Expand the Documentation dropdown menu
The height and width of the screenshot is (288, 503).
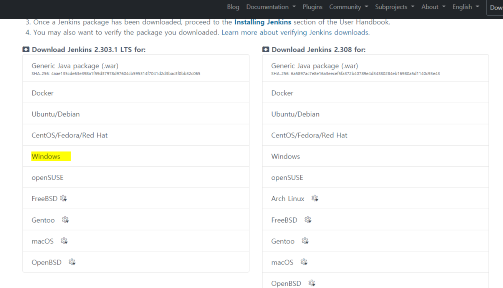[x=271, y=7]
